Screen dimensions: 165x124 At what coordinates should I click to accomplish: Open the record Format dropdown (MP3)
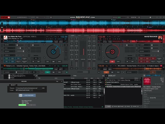(24, 90)
